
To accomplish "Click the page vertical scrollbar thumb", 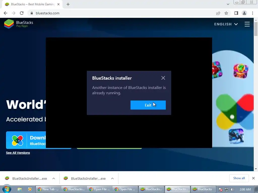I will click(256, 29).
